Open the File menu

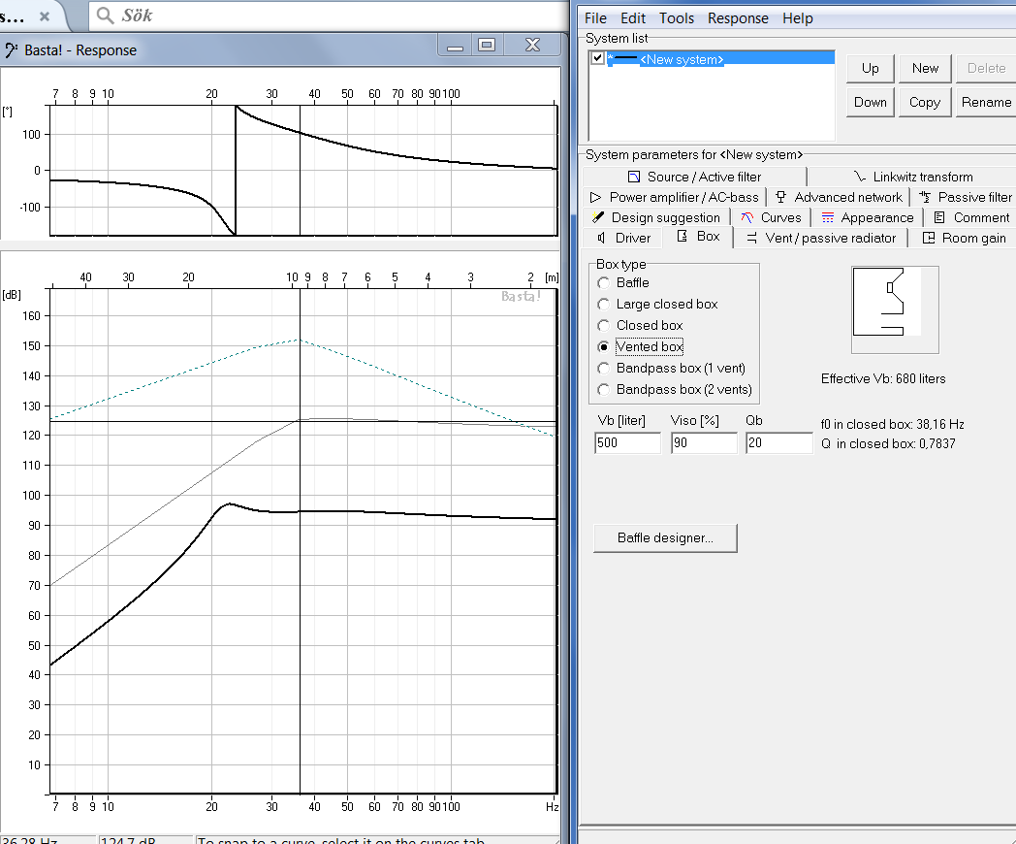coord(595,18)
